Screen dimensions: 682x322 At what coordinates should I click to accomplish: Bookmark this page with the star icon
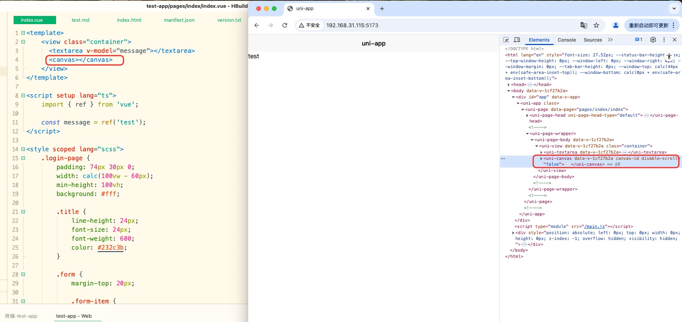tap(596, 25)
